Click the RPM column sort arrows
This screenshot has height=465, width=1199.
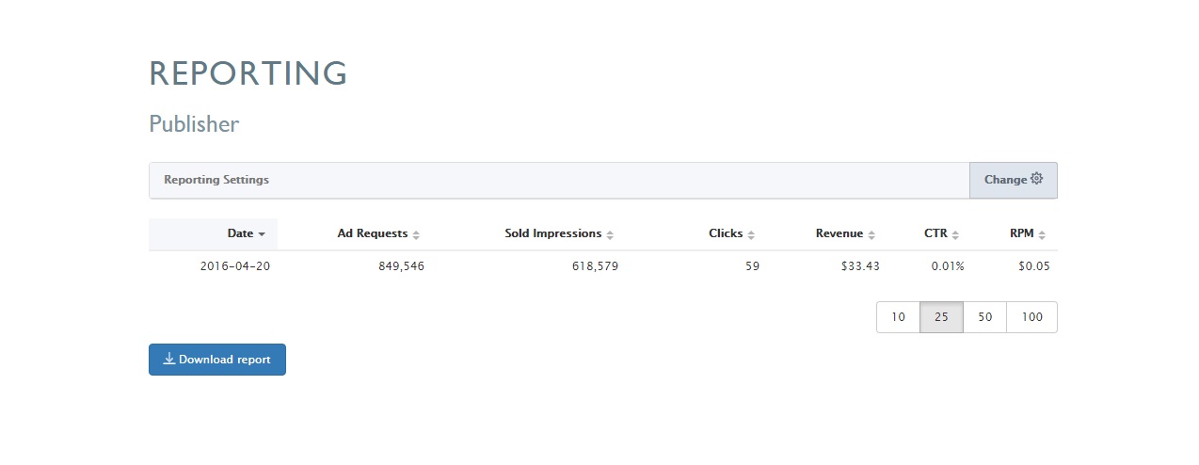point(1042,234)
